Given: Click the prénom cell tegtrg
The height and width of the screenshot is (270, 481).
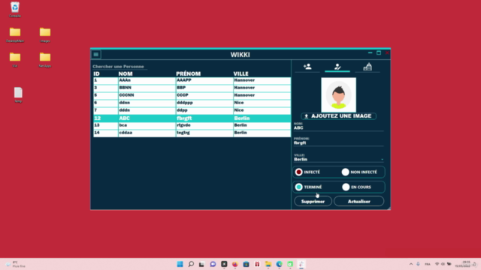Looking at the screenshot, I should [x=204, y=133].
